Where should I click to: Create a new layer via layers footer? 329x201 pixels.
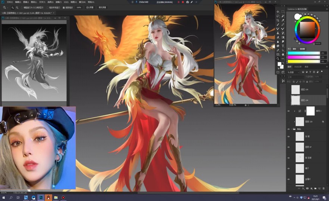[x=319, y=188]
